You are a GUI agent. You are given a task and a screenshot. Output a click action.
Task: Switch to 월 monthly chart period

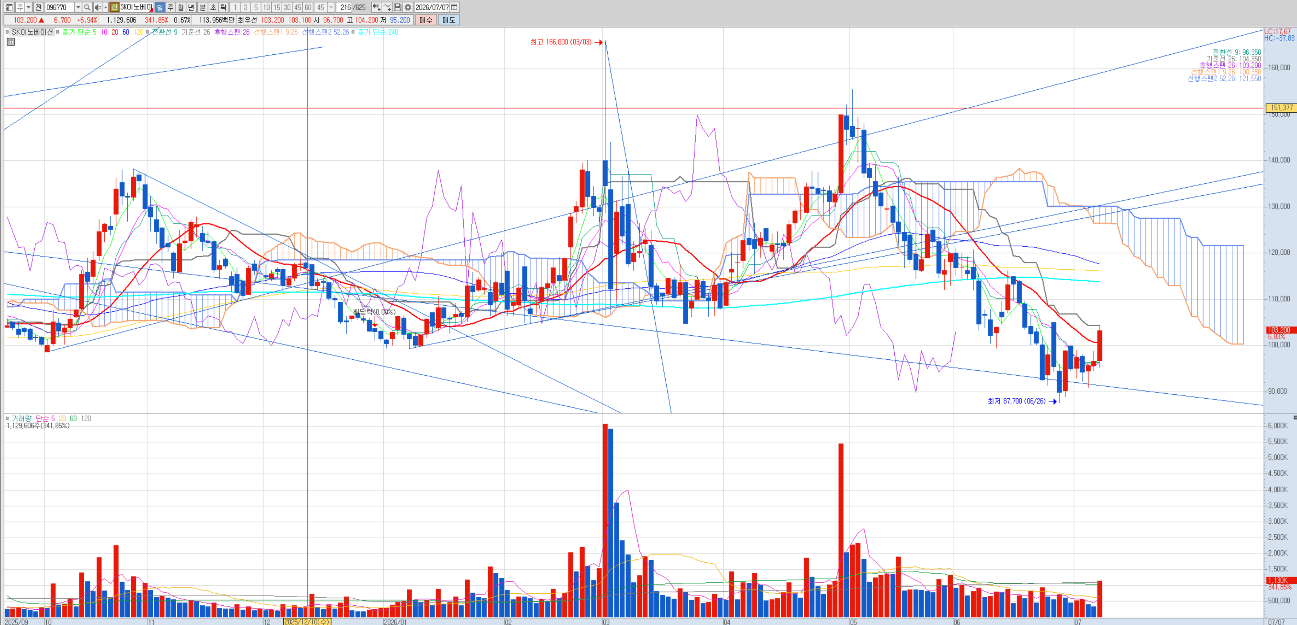(x=181, y=7)
